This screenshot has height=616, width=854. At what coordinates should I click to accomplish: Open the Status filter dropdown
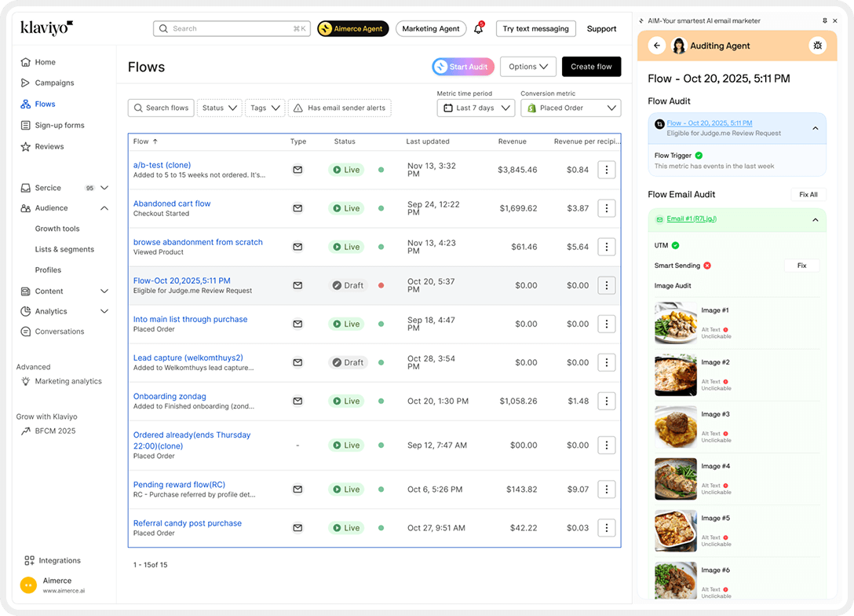[219, 108]
